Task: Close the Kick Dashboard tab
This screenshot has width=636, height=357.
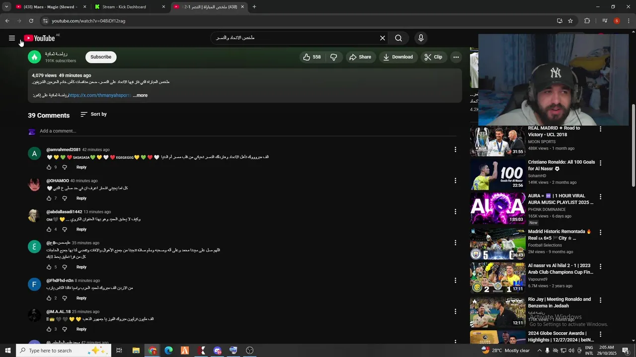Action: [163, 7]
